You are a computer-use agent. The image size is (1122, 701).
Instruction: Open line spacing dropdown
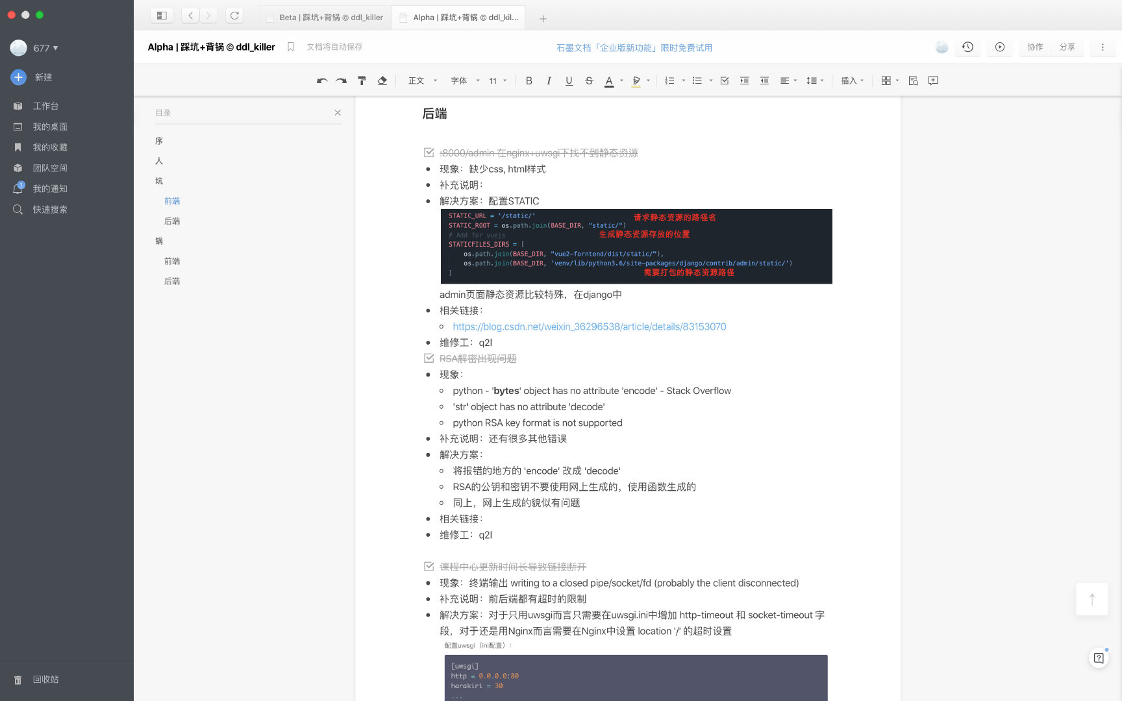815,80
